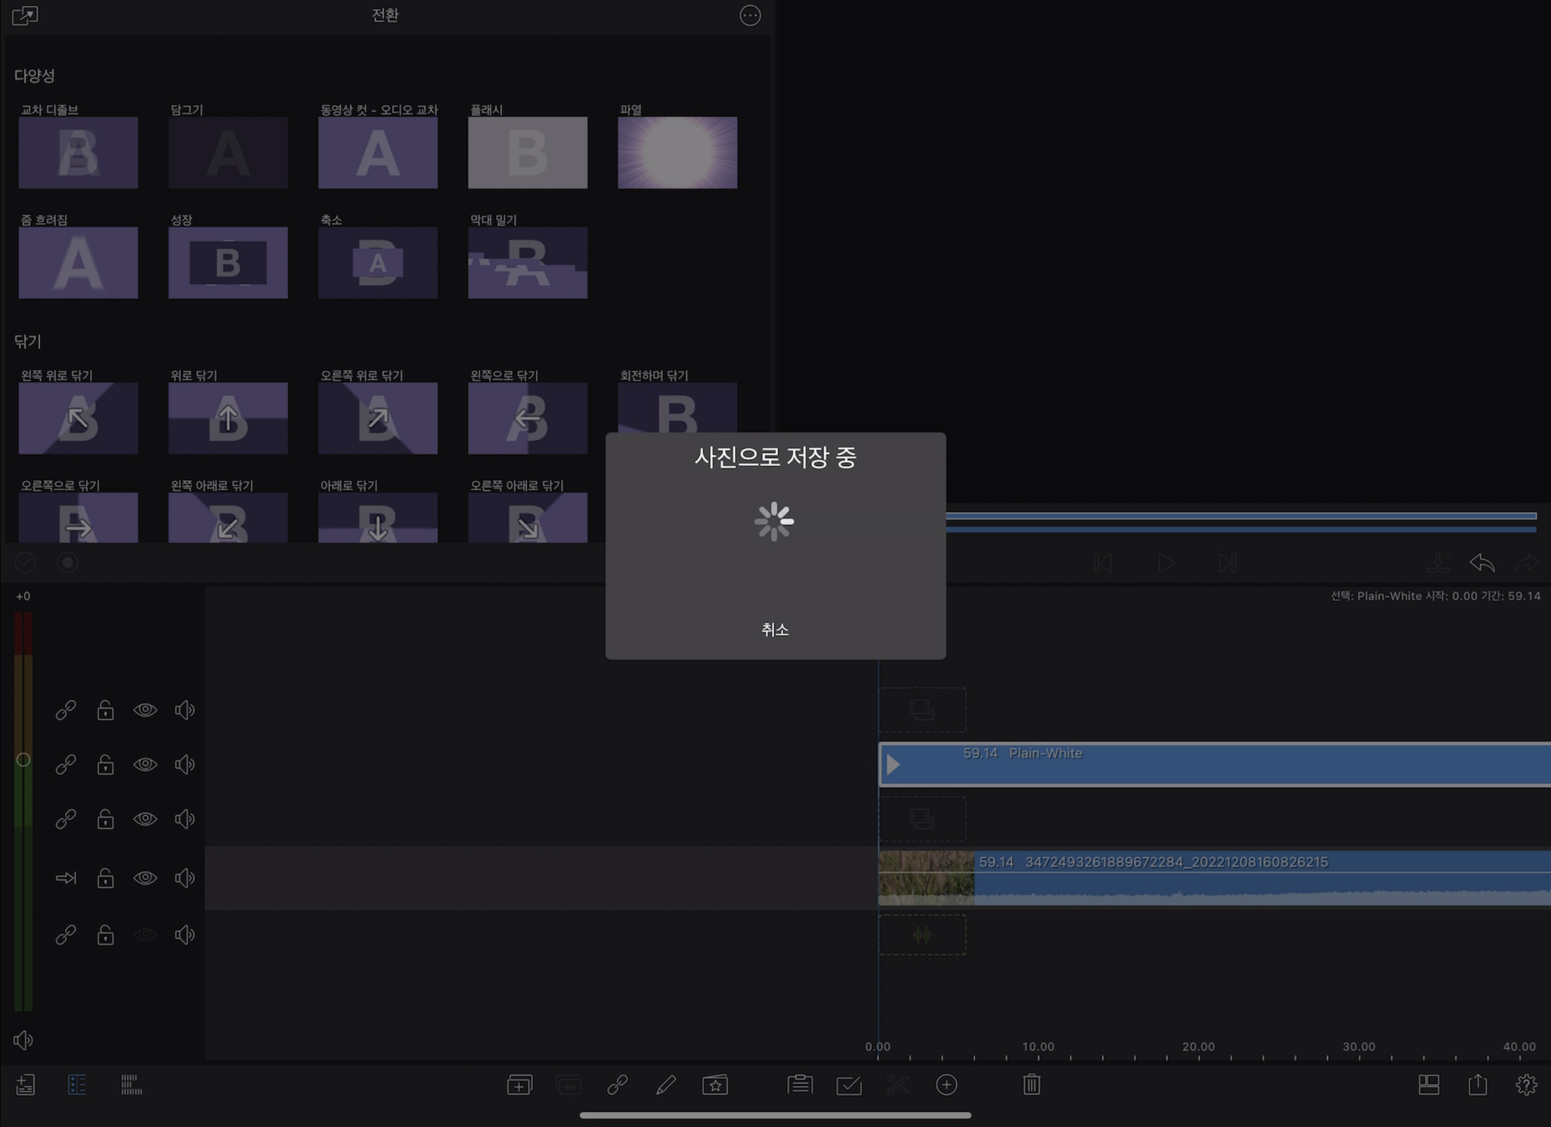
Task: Click the link clips toolbar icon
Action: [x=617, y=1084]
